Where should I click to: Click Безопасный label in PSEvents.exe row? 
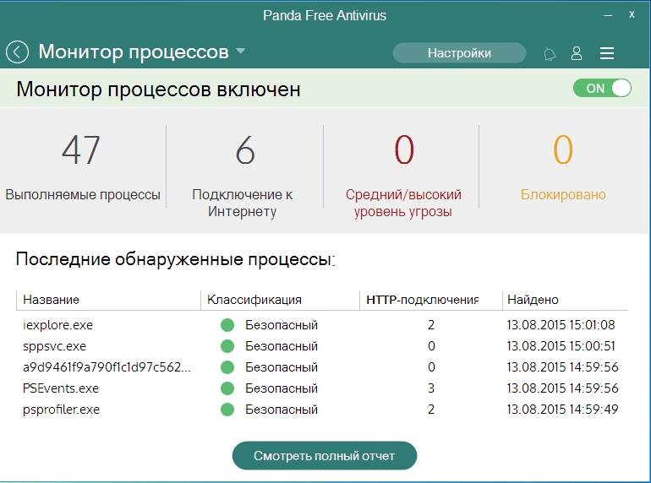282,388
